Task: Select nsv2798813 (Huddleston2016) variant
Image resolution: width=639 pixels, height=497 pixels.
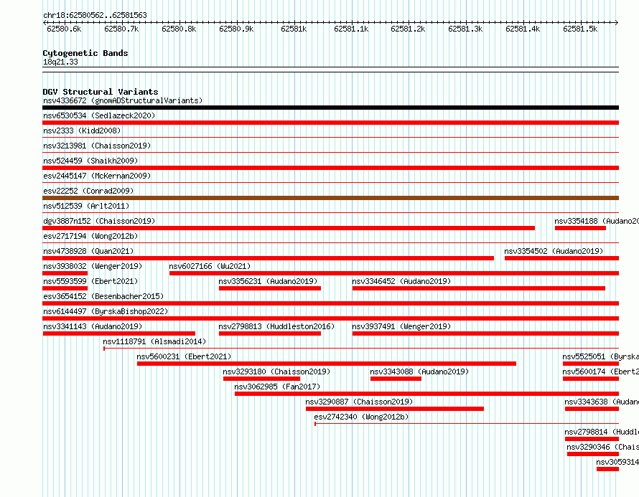Action: click(x=276, y=326)
